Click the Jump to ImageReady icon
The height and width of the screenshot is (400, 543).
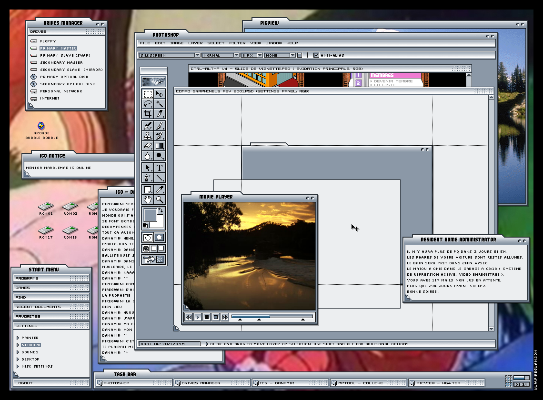153,260
